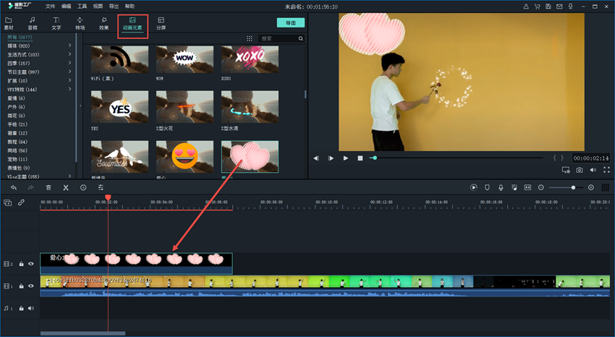Record voiceover with timeline microphone icon
The width and height of the screenshot is (615, 337).
click(x=501, y=188)
